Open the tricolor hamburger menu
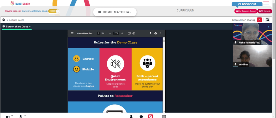Screen dimensions: 276x118 [266, 3]
